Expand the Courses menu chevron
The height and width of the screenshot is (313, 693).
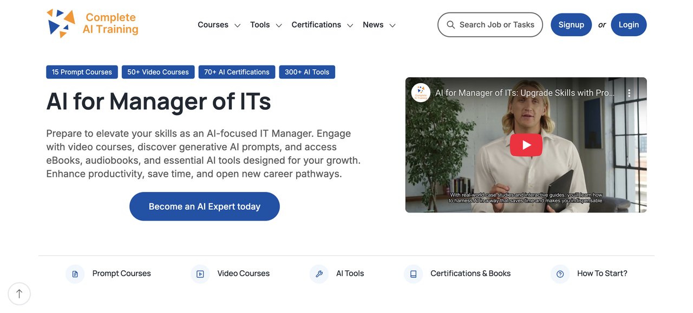237,25
